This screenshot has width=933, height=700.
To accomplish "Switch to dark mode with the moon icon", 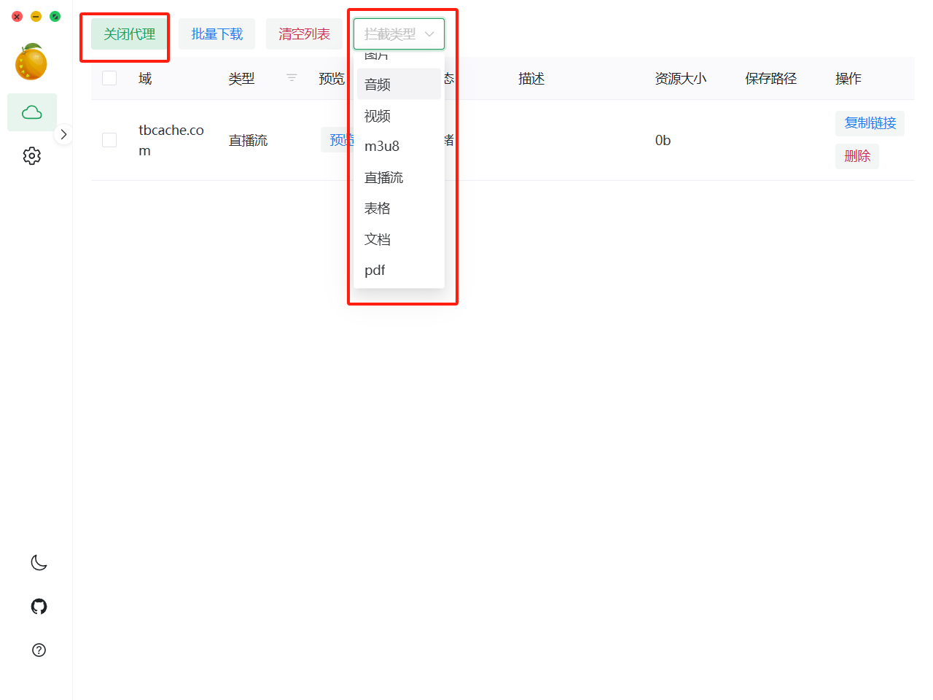I will click(x=38, y=562).
